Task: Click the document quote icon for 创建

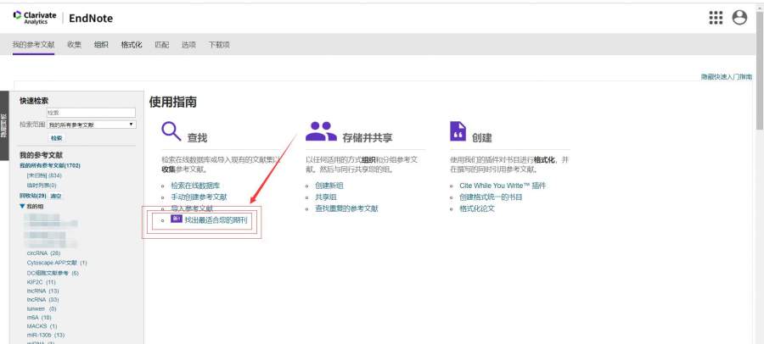Action: click(458, 131)
